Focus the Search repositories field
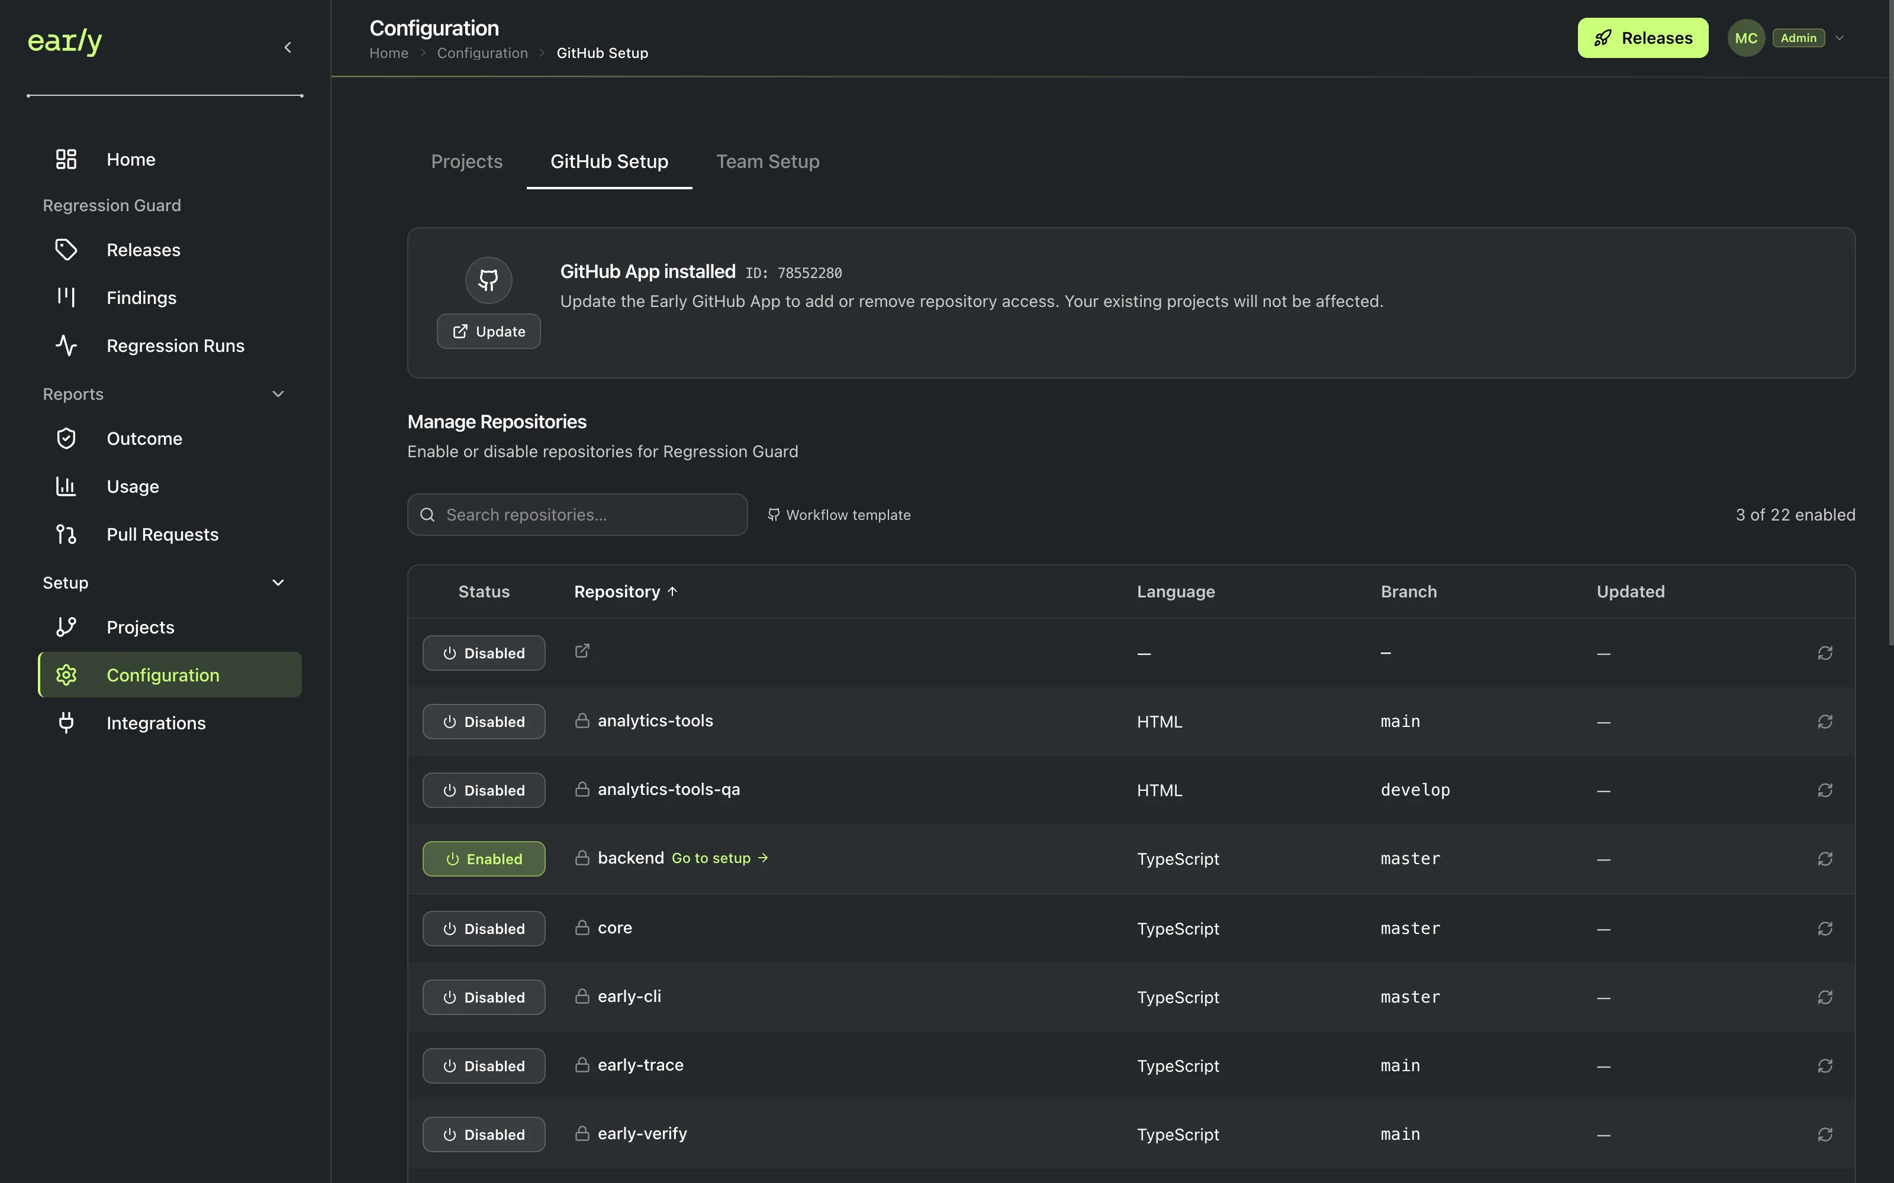Viewport: 1894px width, 1183px height. (x=578, y=515)
